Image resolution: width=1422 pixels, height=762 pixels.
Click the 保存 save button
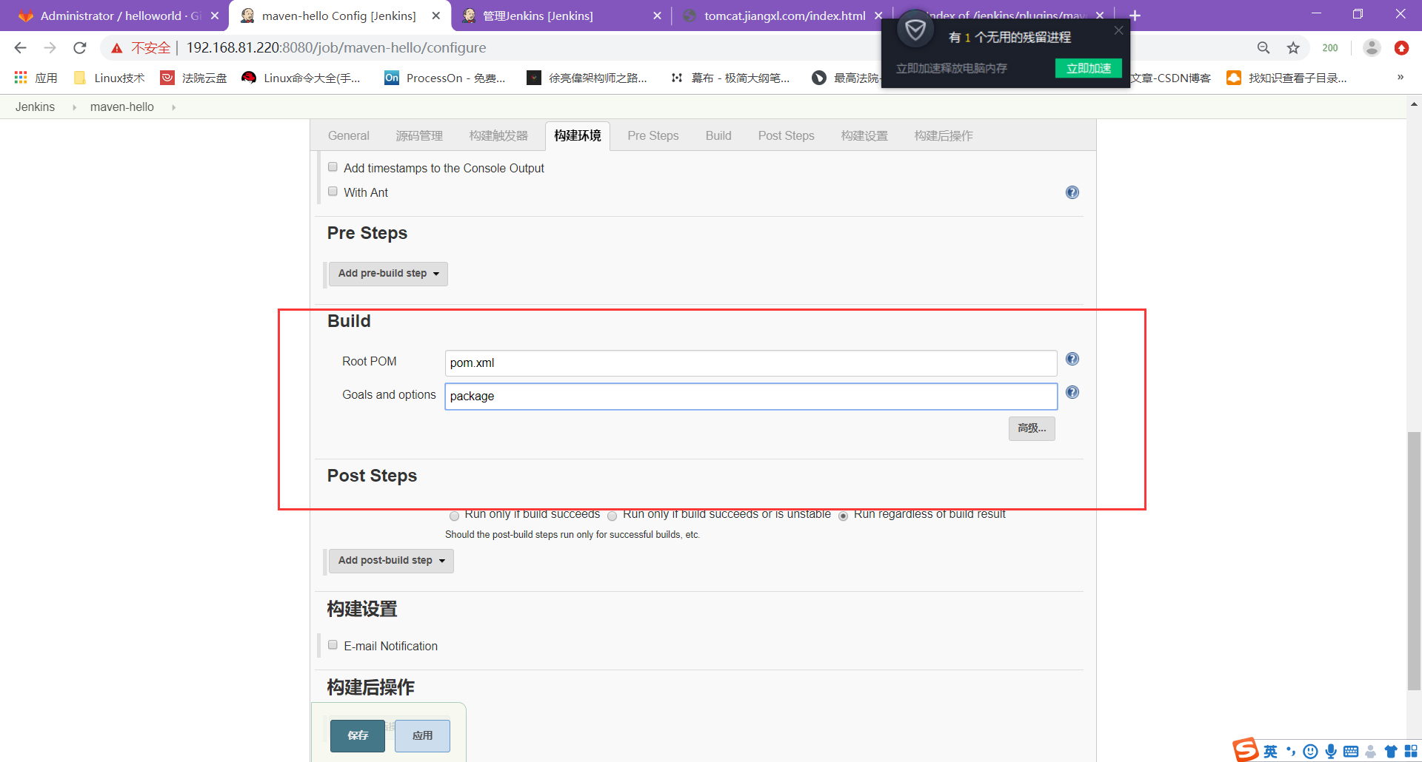pos(358,735)
